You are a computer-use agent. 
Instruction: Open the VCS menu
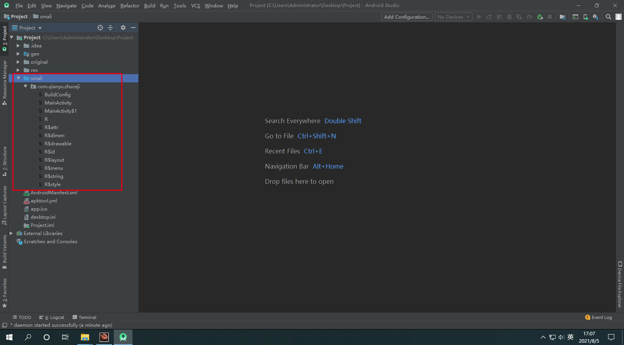tap(195, 5)
